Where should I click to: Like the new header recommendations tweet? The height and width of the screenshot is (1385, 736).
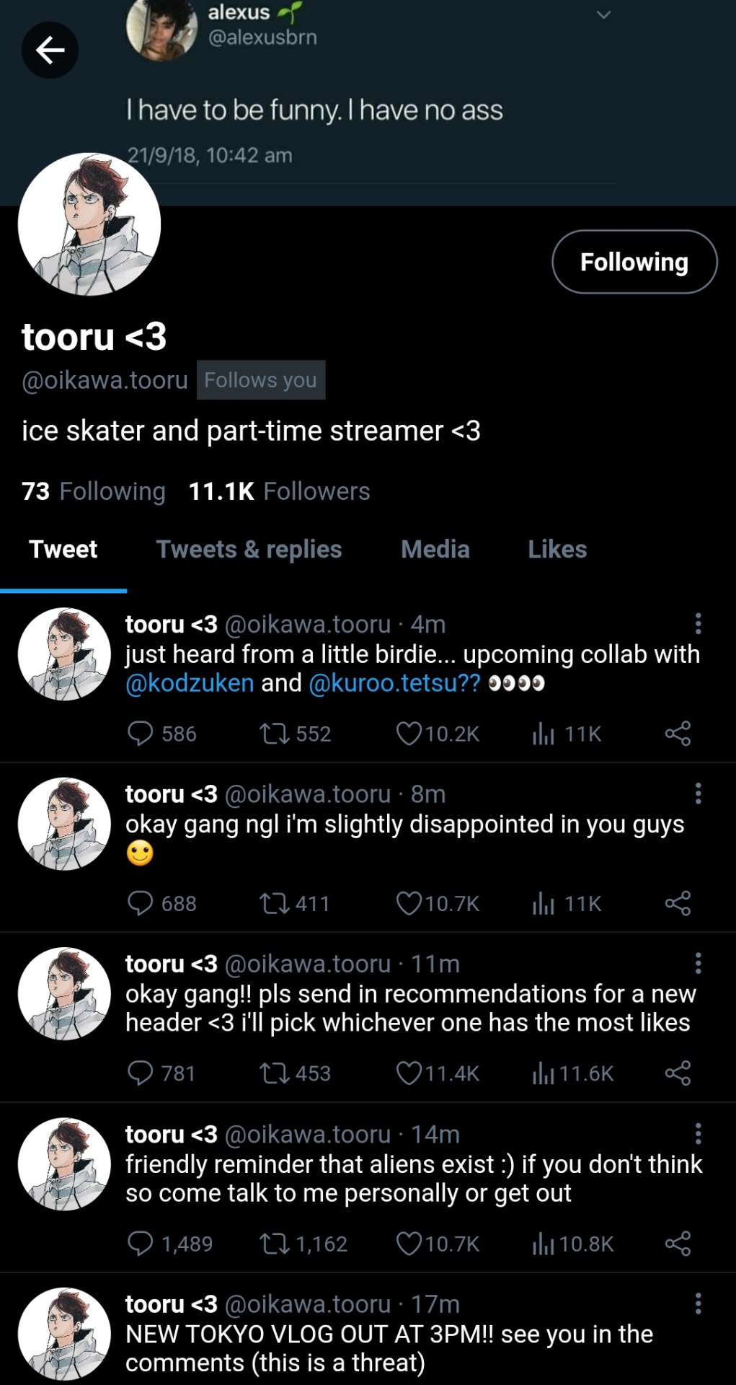(409, 1073)
